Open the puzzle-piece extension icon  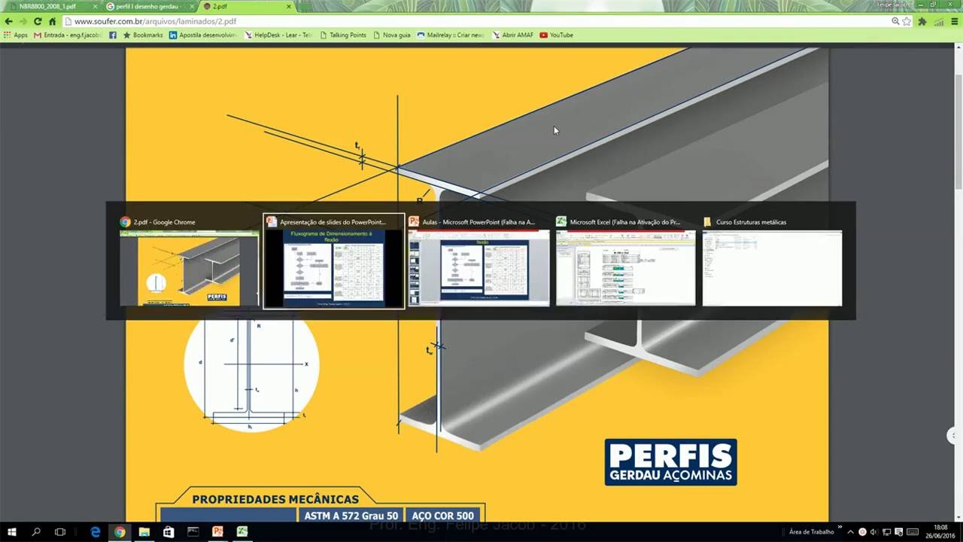click(x=922, y=21)
